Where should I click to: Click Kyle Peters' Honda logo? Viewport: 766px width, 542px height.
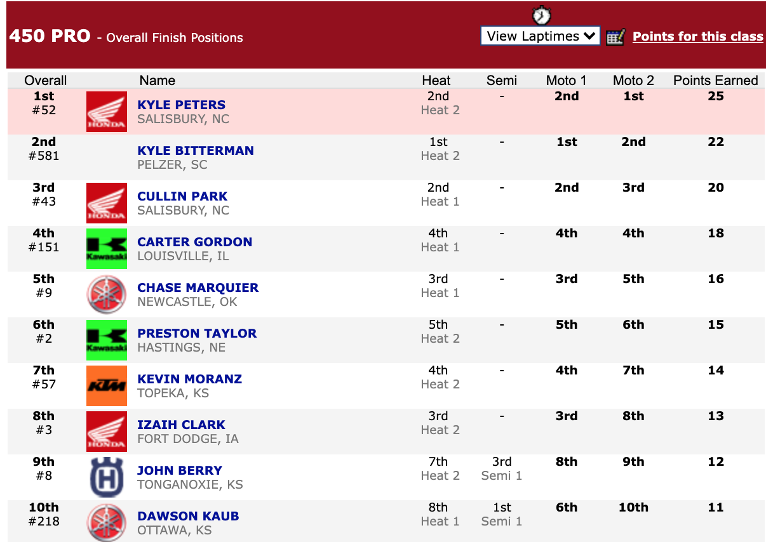point(107,112)
